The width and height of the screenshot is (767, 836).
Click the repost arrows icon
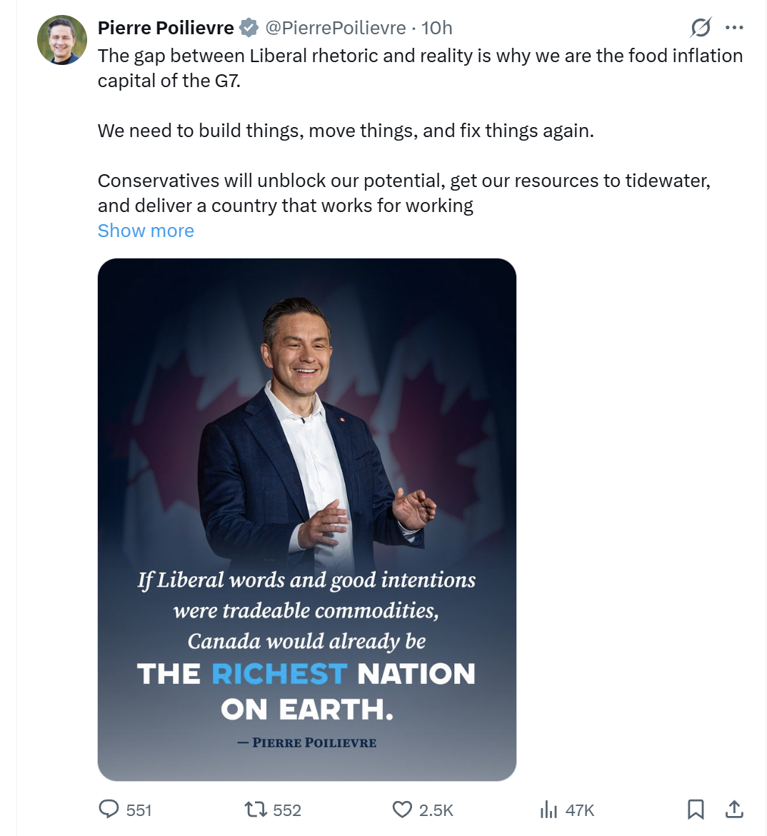255,809
